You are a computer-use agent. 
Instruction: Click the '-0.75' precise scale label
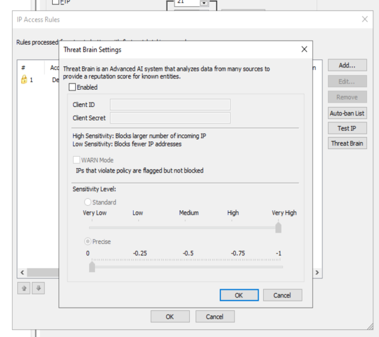pos(238,253)
